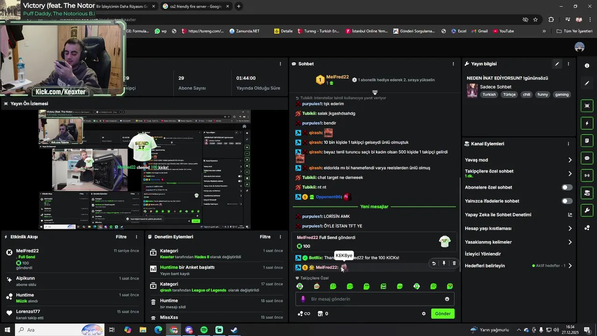The image size is (597, 336).
Task: Open Gmail bookmark
Action: pos(479,31)
